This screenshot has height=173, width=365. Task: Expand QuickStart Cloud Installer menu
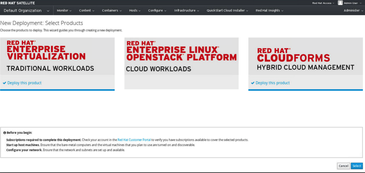[x=227, y=11]
